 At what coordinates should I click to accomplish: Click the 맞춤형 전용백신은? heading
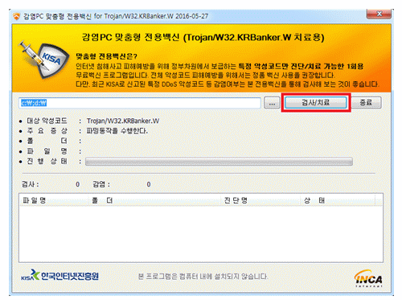coord(106,56)
